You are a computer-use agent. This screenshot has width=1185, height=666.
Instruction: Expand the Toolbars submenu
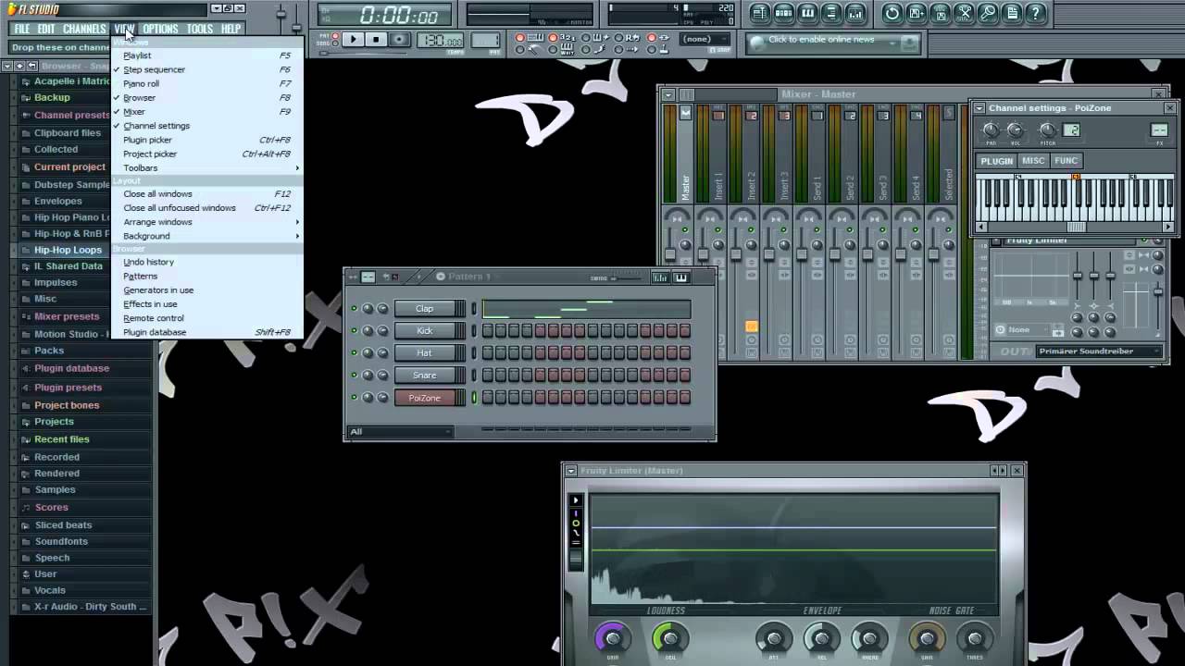pos(211,168)
